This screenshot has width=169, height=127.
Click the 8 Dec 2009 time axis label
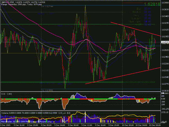(5, 125)
